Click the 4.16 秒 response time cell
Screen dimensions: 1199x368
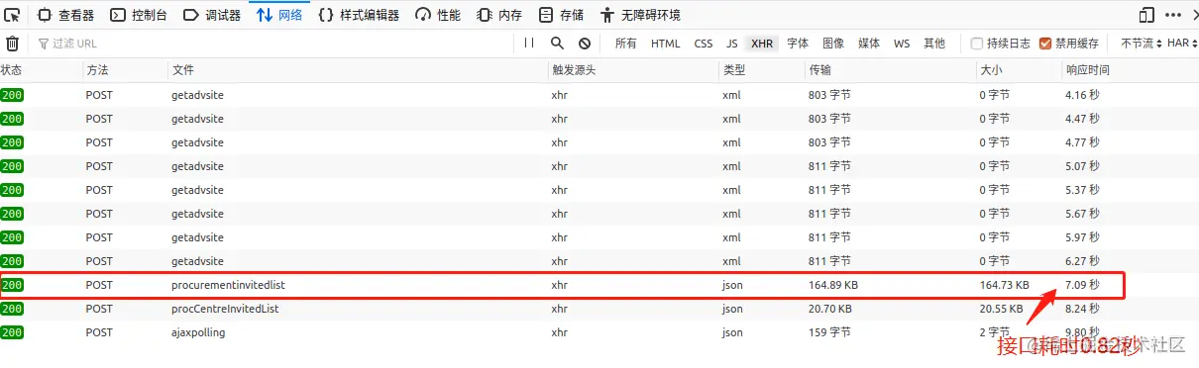pyautogui.click(x=1082, y=95)
